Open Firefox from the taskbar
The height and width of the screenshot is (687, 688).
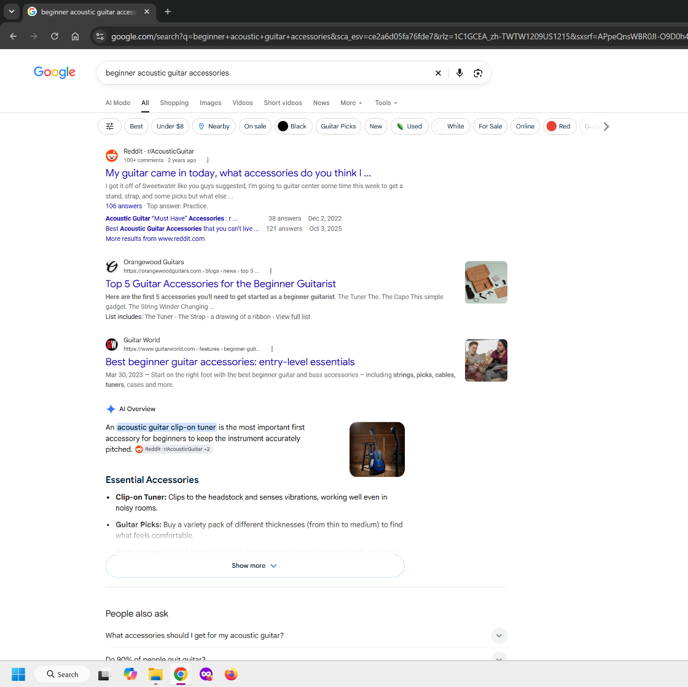231,674
